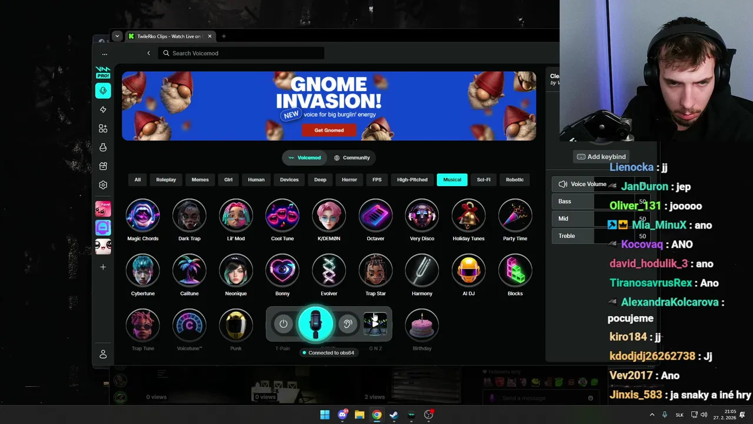Toggle the teal microphone button

316,324
